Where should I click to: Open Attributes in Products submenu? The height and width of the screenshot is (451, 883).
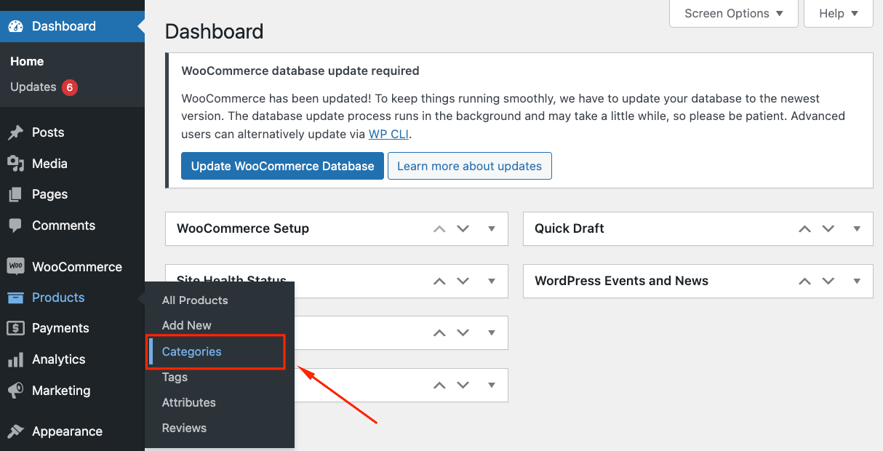coord(189,402)
